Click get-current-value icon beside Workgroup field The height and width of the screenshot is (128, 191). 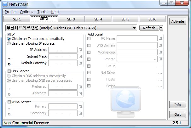(160, 52)
